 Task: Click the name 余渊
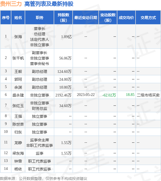point(18,87)
